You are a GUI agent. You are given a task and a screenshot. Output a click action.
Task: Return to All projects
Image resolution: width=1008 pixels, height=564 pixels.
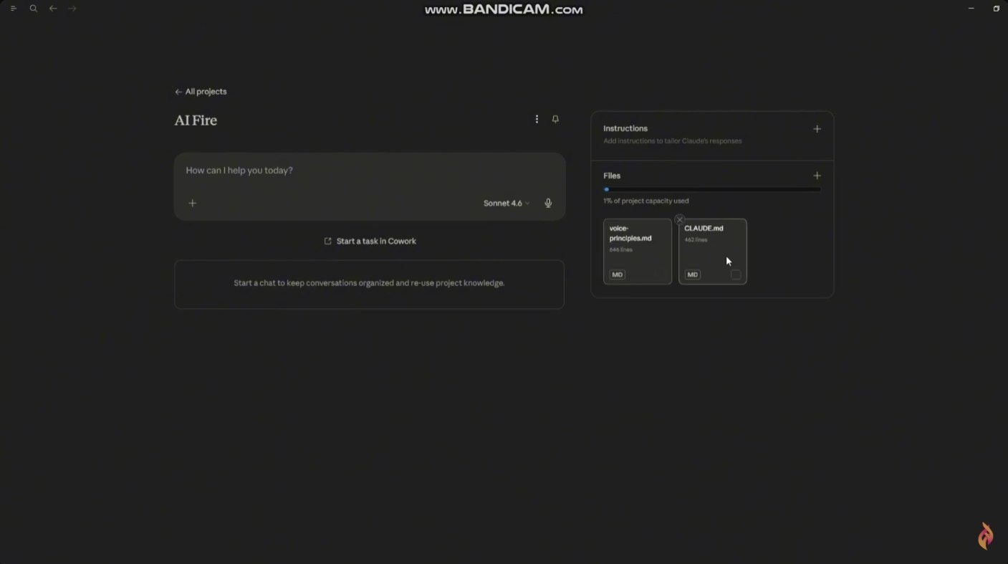201,92
